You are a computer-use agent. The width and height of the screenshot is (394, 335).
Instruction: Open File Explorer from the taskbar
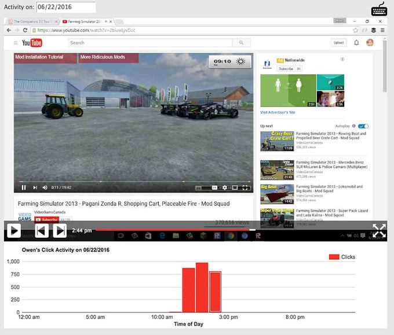[x=176, y=235]
